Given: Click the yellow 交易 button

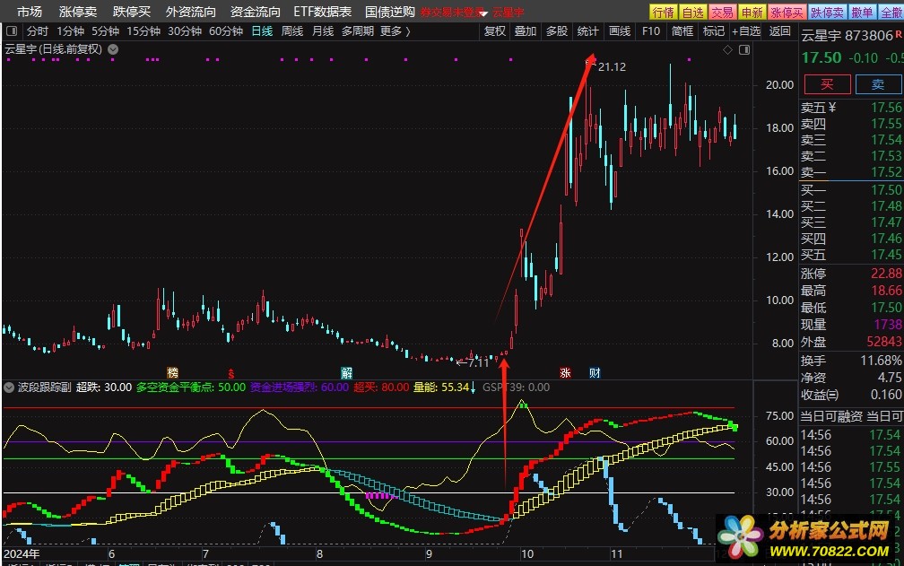Looking at the screenshot, I should (x=722, y=12).
